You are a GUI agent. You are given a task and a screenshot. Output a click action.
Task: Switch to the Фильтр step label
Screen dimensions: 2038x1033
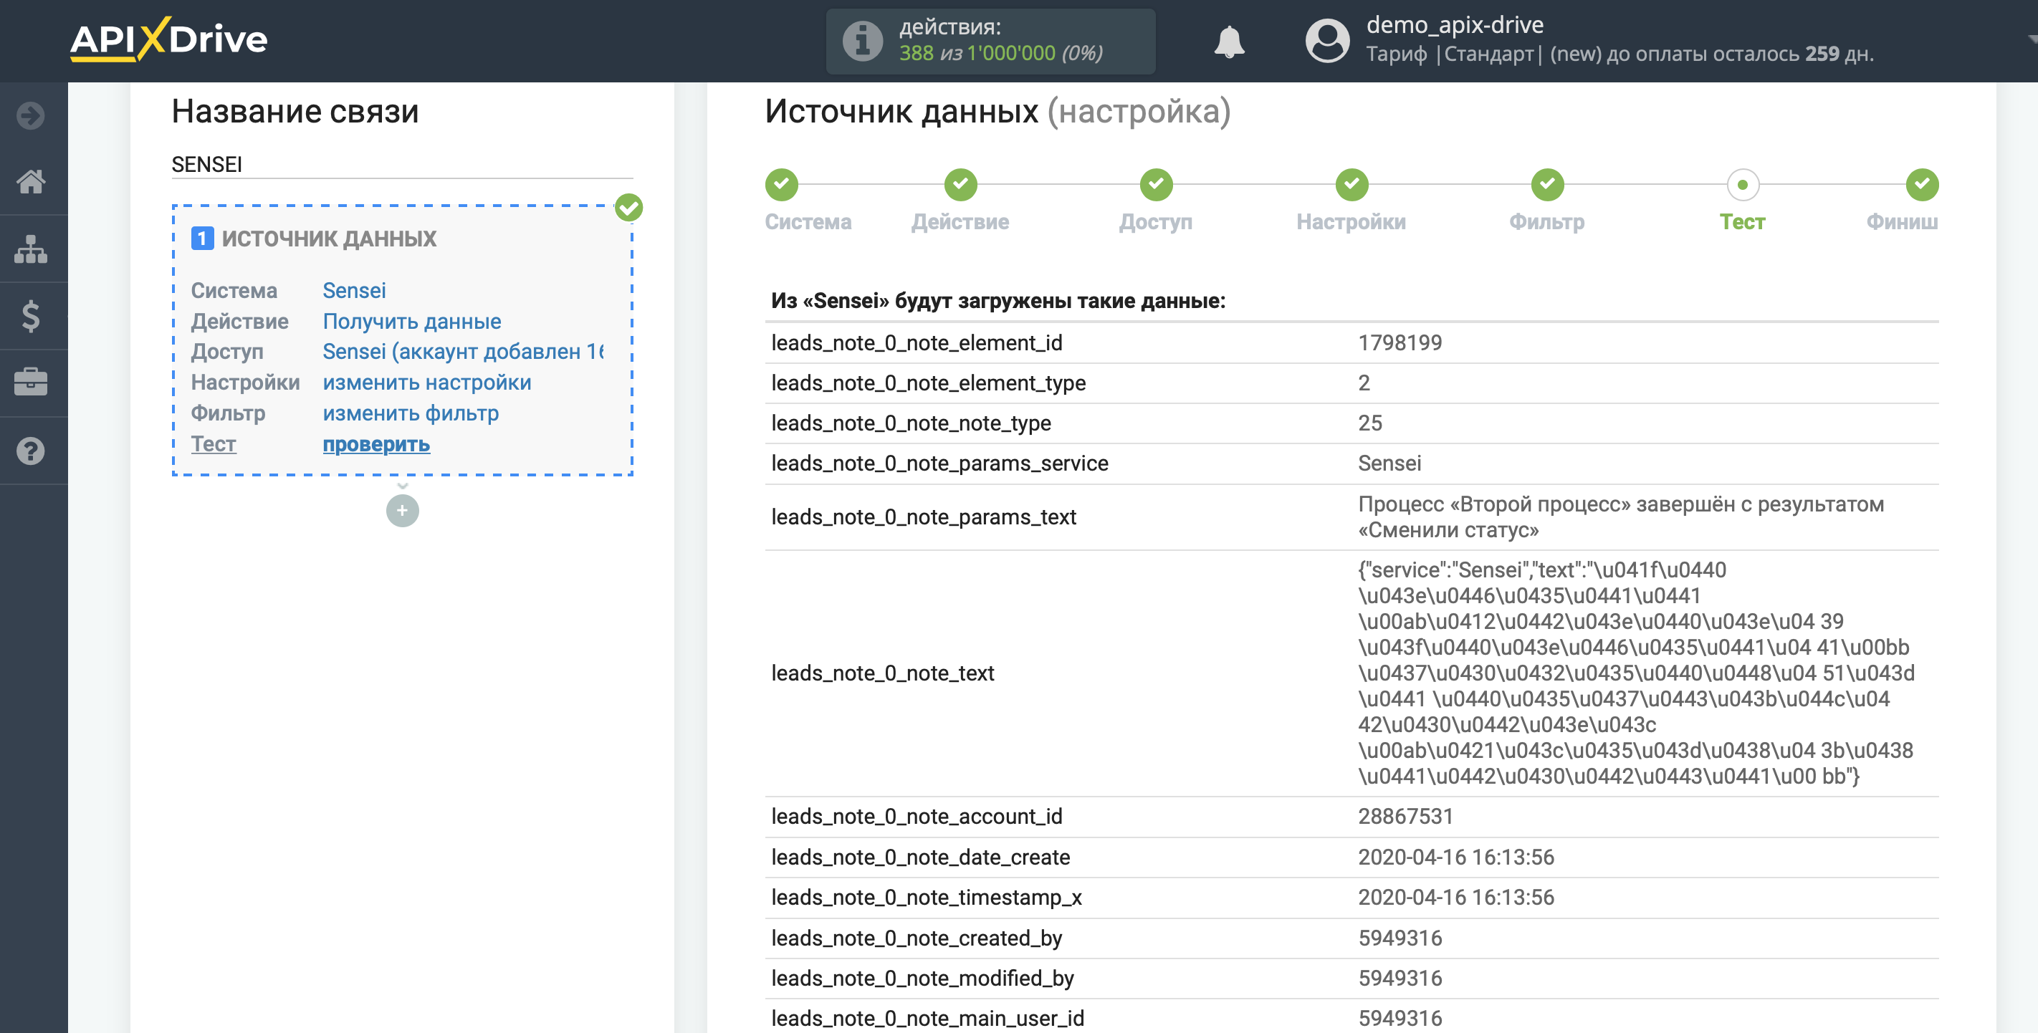[1546, 221]
